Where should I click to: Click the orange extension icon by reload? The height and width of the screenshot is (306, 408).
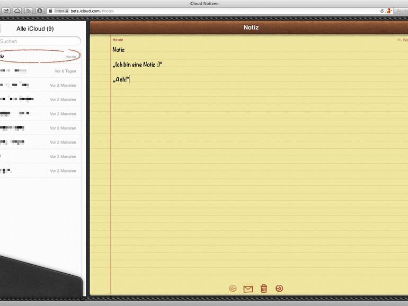389,11
